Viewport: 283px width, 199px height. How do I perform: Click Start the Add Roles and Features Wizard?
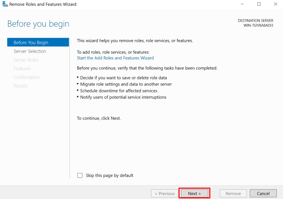coord(115,58)
